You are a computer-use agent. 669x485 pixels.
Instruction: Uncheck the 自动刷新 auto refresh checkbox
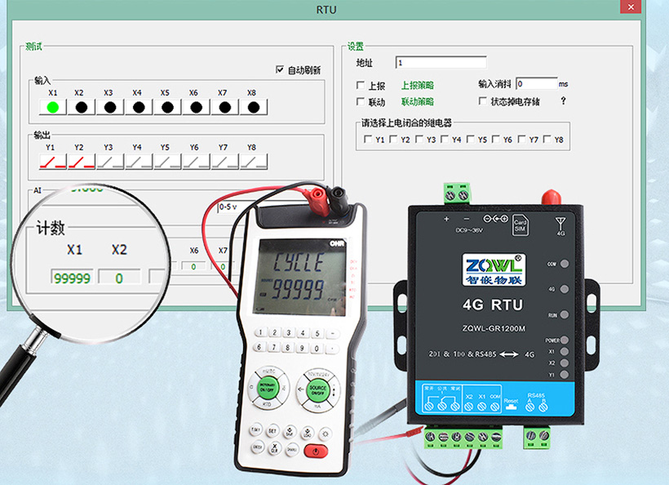point(280,70)
